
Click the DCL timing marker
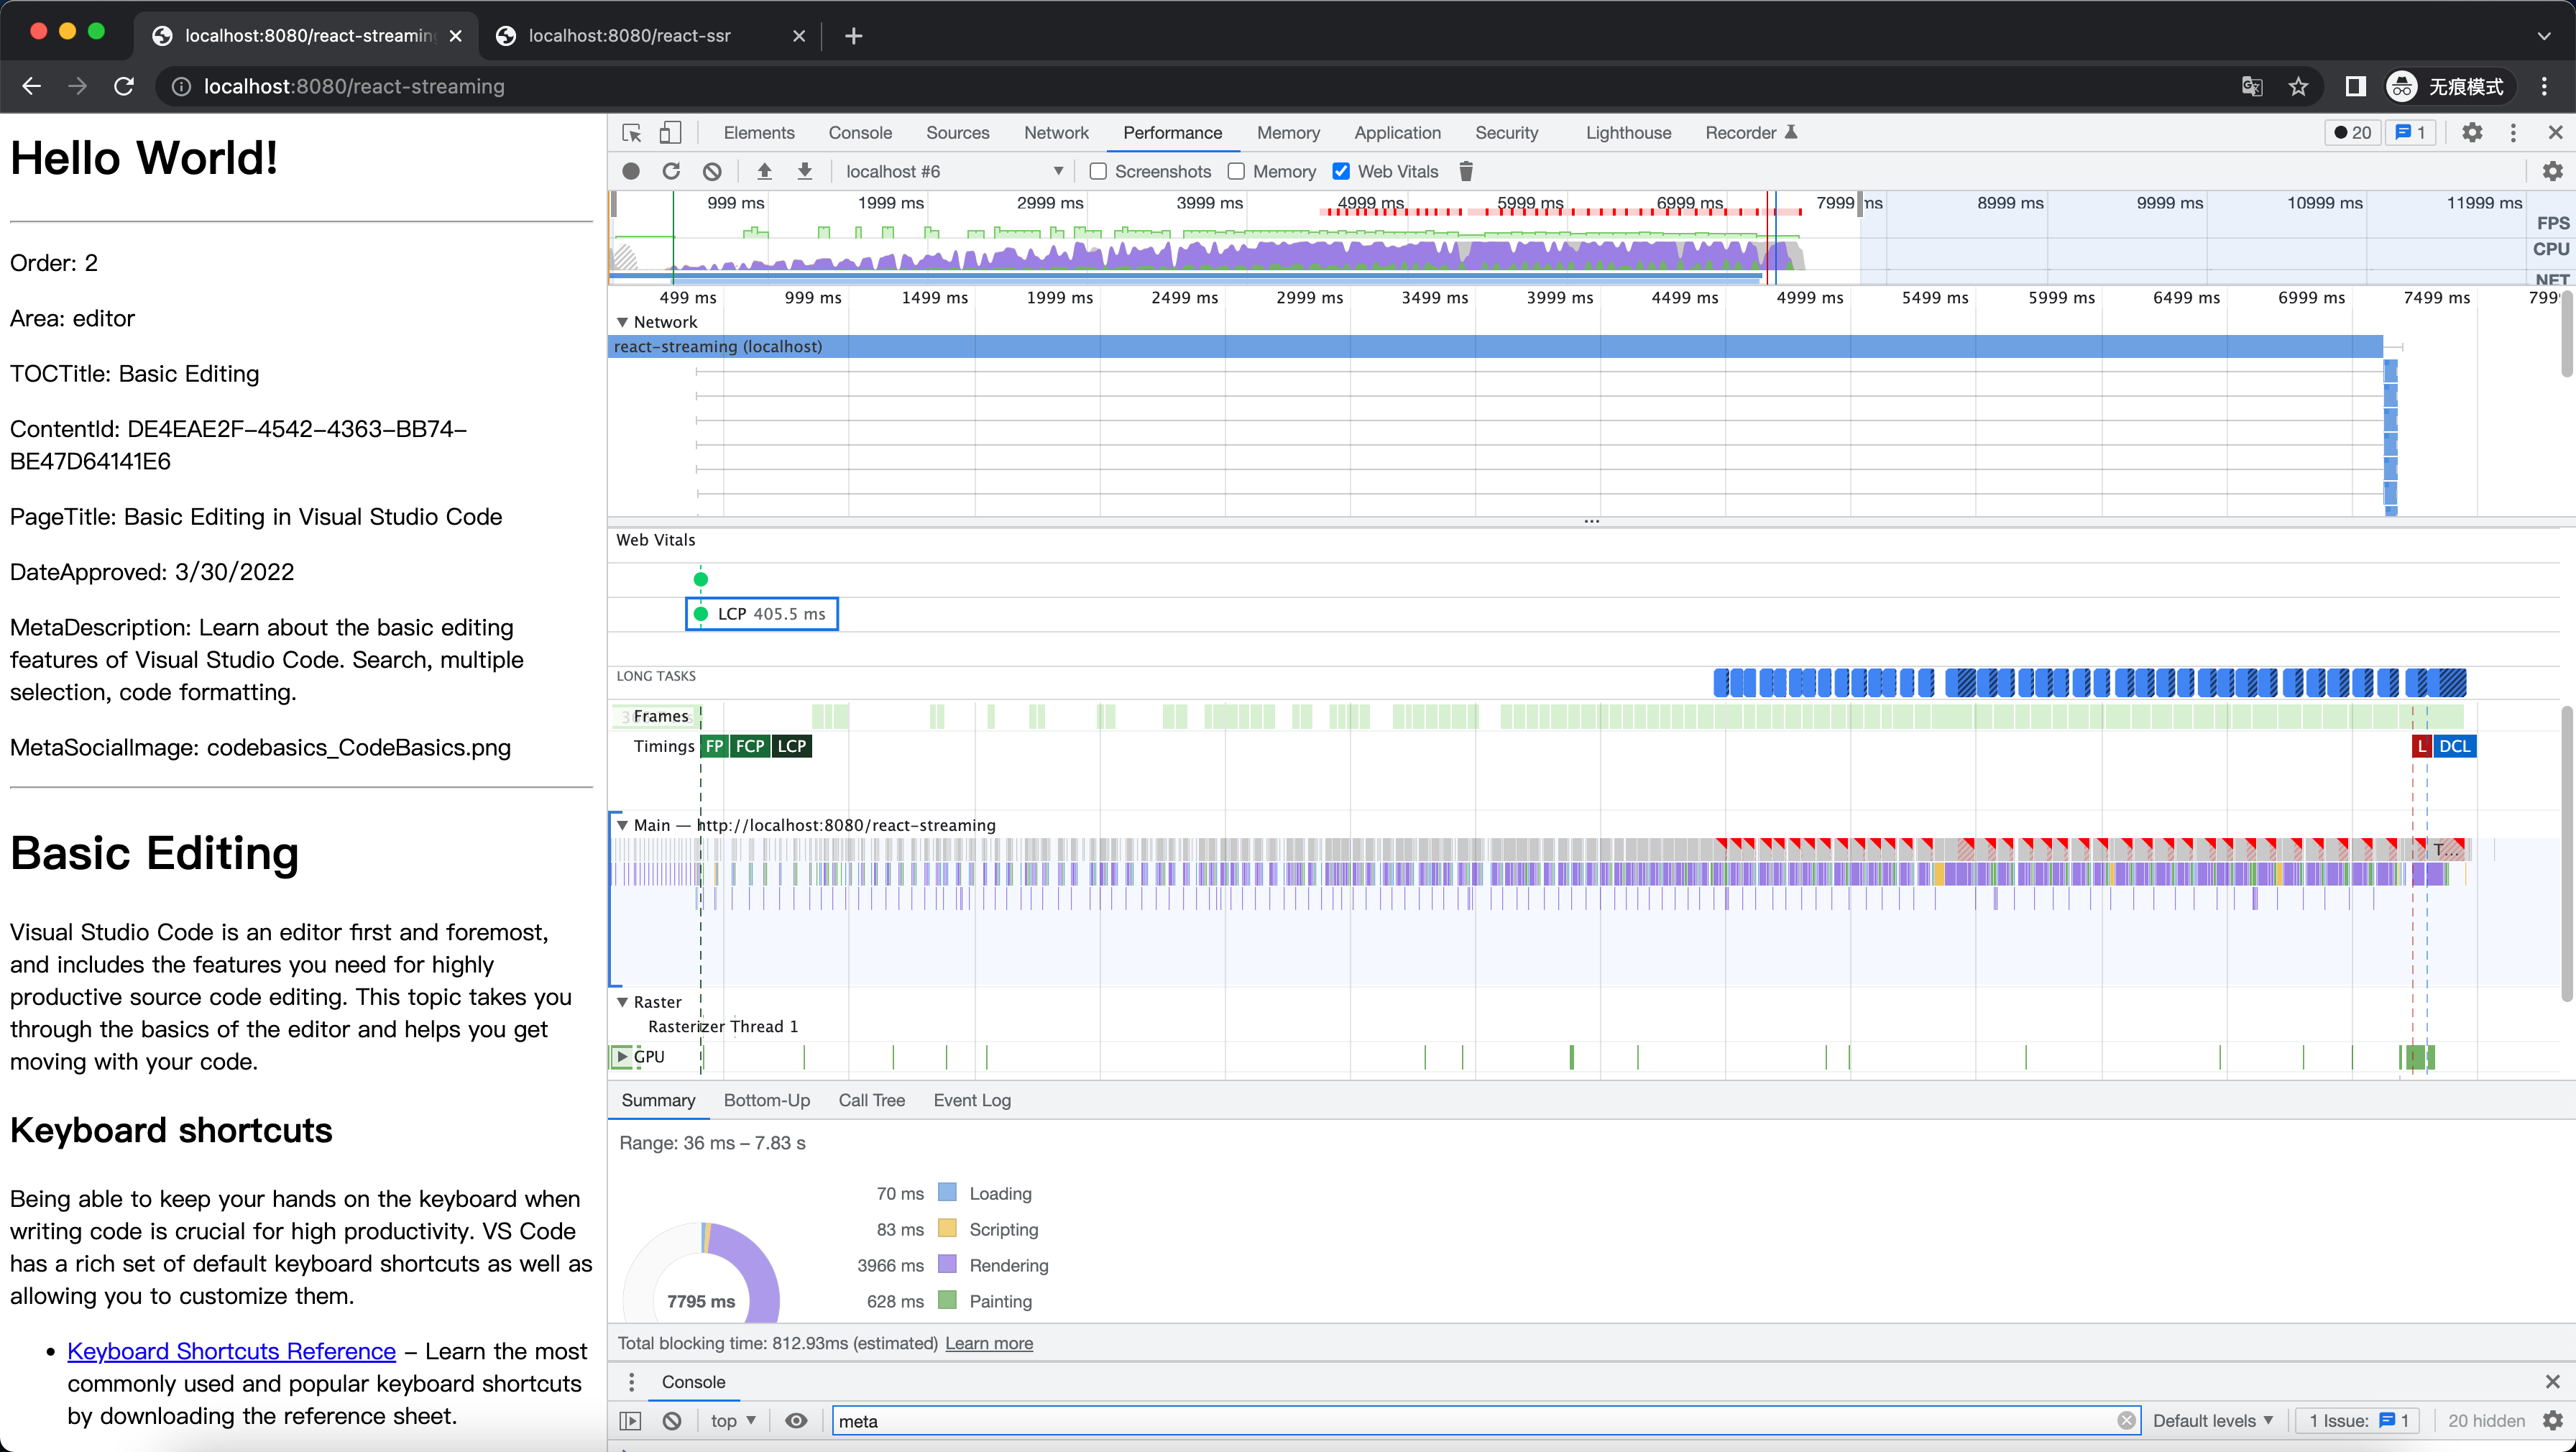2454,746
